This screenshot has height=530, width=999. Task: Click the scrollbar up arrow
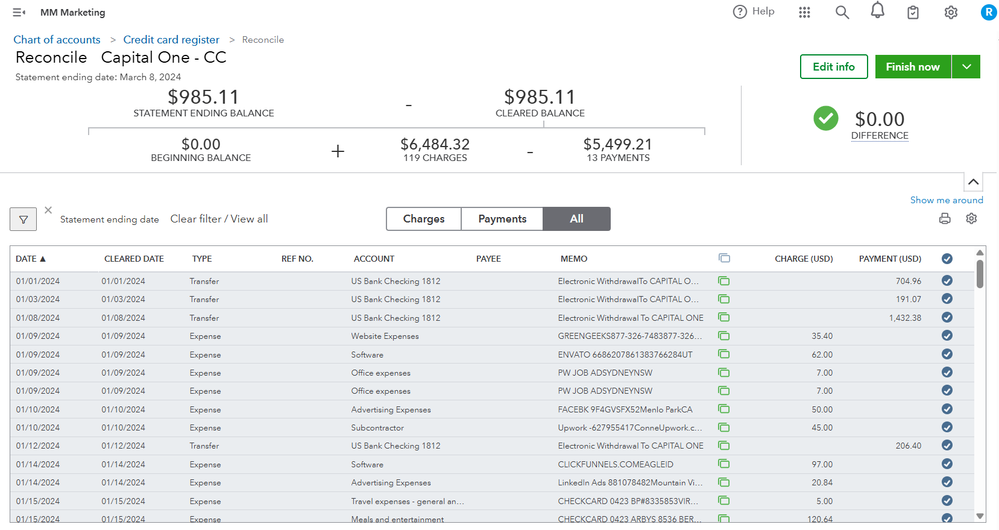pyautogui.click(x=980, y=253)
